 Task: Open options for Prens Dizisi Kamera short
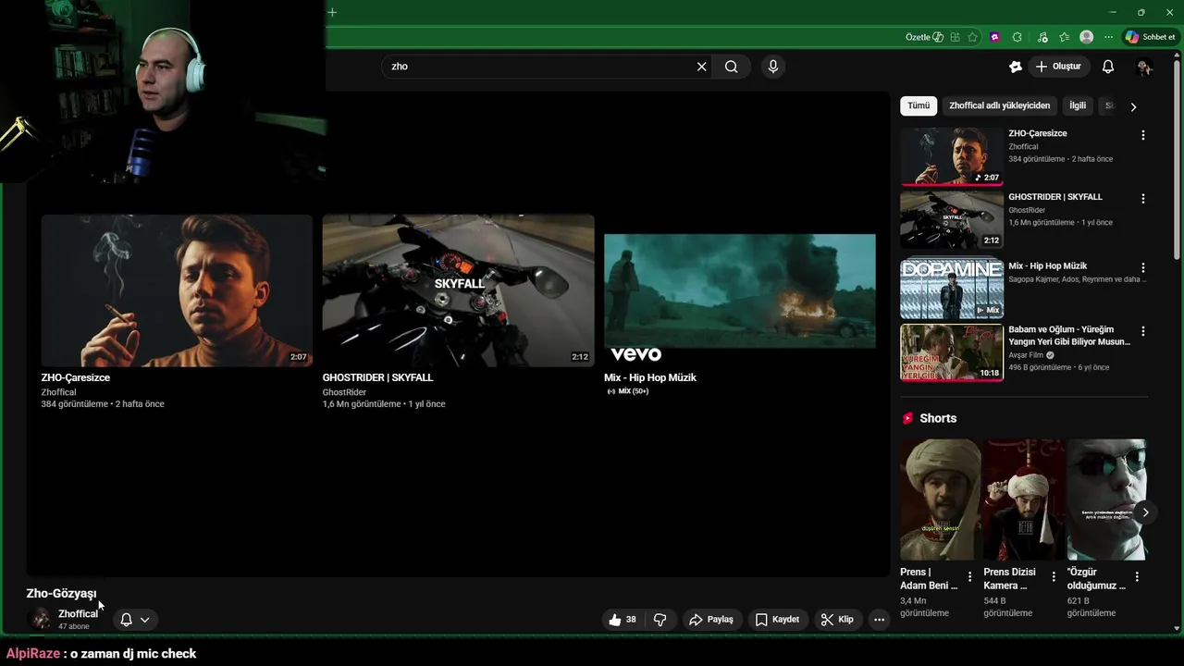1054,577
